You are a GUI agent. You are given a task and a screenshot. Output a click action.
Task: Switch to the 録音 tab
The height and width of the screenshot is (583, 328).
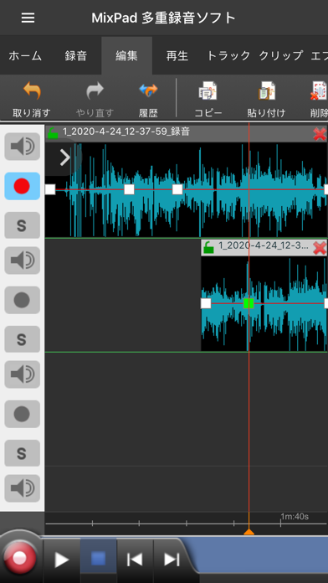[76, 56]
